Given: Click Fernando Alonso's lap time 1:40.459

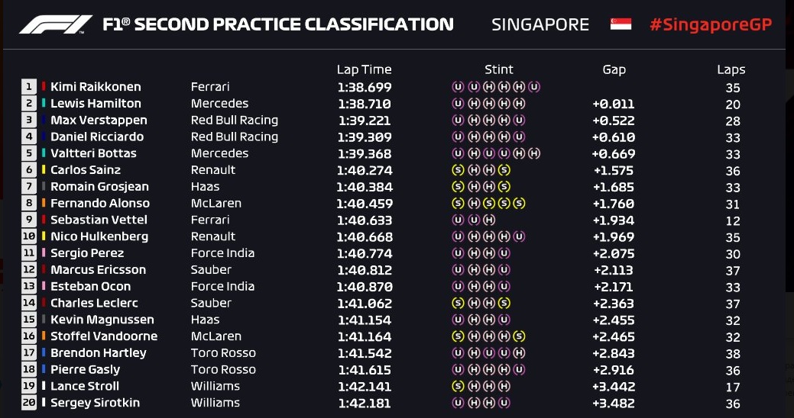Looking at the screenshot, I should point(365,204).
